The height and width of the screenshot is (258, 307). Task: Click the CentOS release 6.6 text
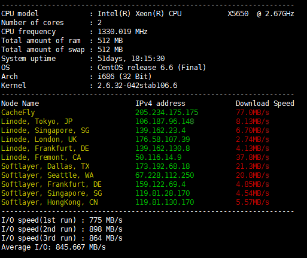[x=135, y=68]
